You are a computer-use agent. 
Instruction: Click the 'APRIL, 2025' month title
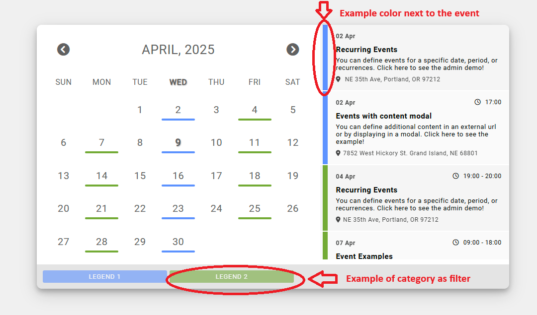178,50
